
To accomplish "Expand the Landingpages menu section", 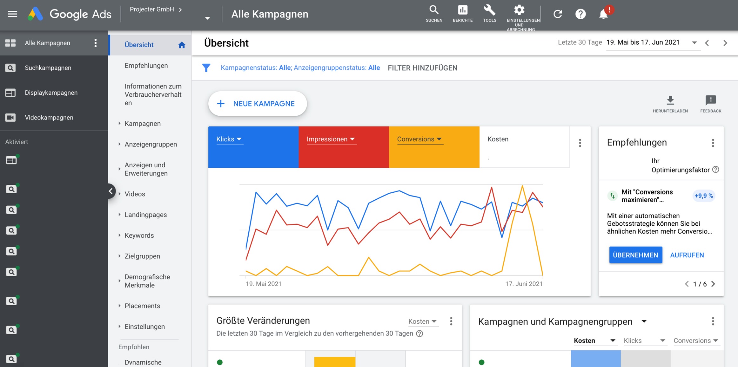I will (x=119, y=215).
